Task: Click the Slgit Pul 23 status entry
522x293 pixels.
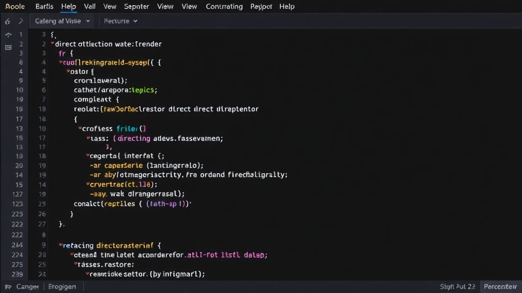Action: tap(457, 287)
